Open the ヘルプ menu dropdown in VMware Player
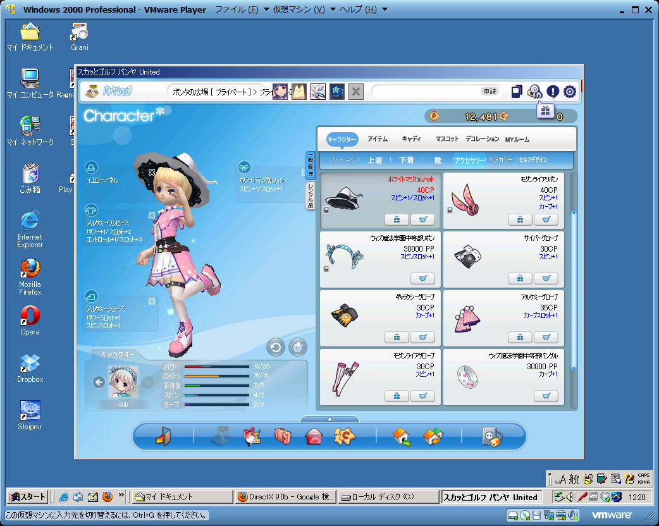Viewport: 659px width, 526px height. (x=363, y=9)
